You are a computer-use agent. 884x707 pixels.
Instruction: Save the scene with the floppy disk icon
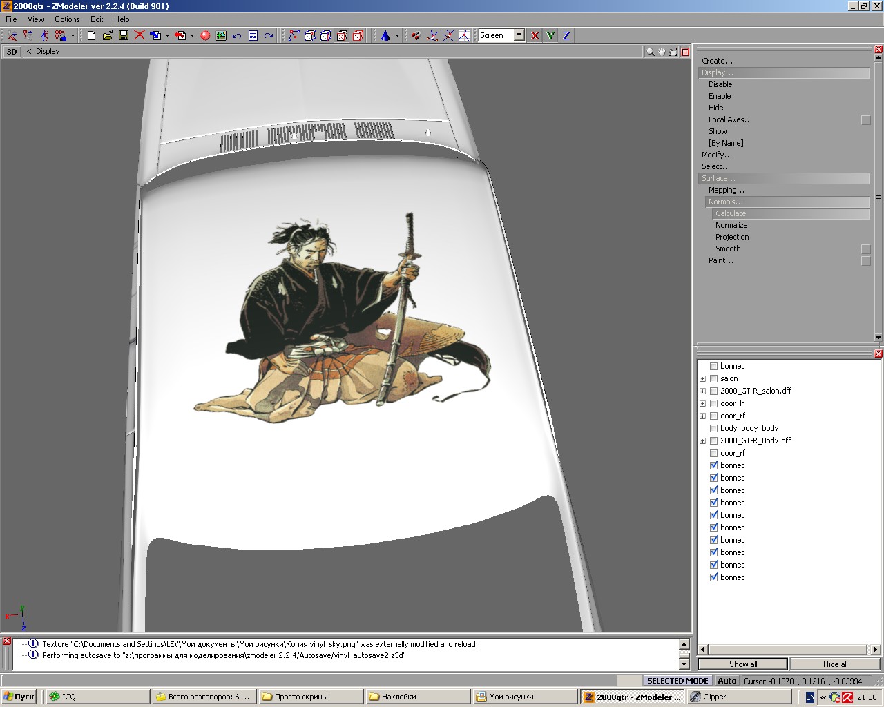pos(124,35)
